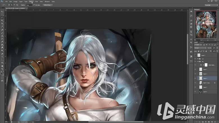Open the Opacity value dropdown arrow
219x123 pixels.
tap(217, 48)
